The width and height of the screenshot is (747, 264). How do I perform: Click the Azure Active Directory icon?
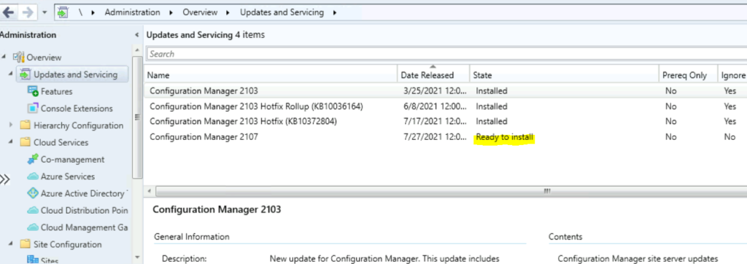tap(33, 193)
